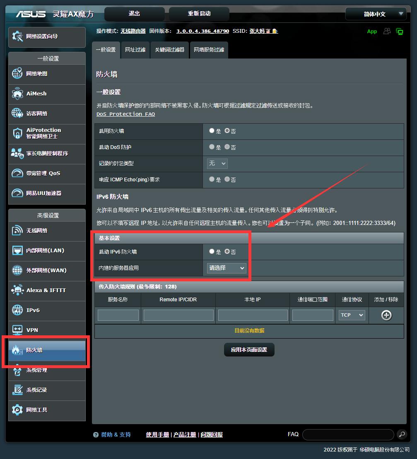Open the DoS Protection FAQ link

pos(125,114)
